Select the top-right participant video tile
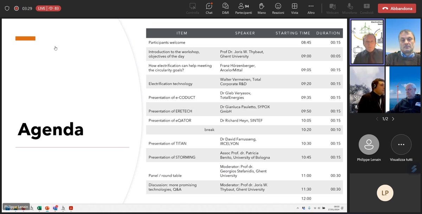This screenshot has height=214, width=422. [x=403, y=42]
